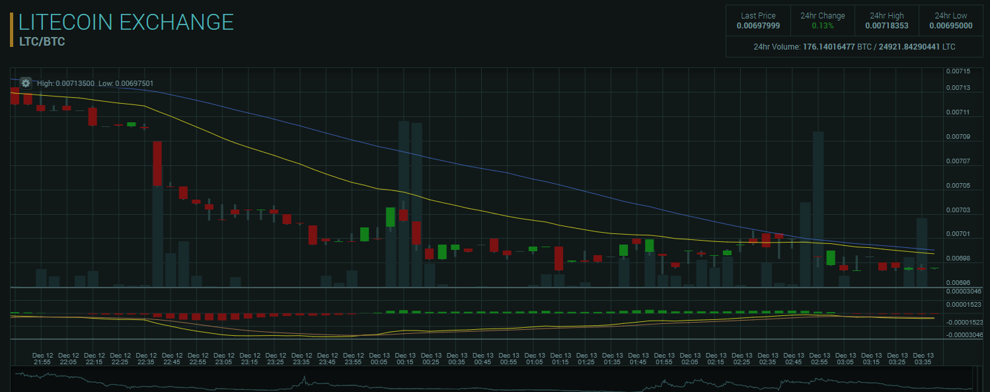
Task: Click the LITECOIN EXCHANGE heading
Action: [126, 22]
